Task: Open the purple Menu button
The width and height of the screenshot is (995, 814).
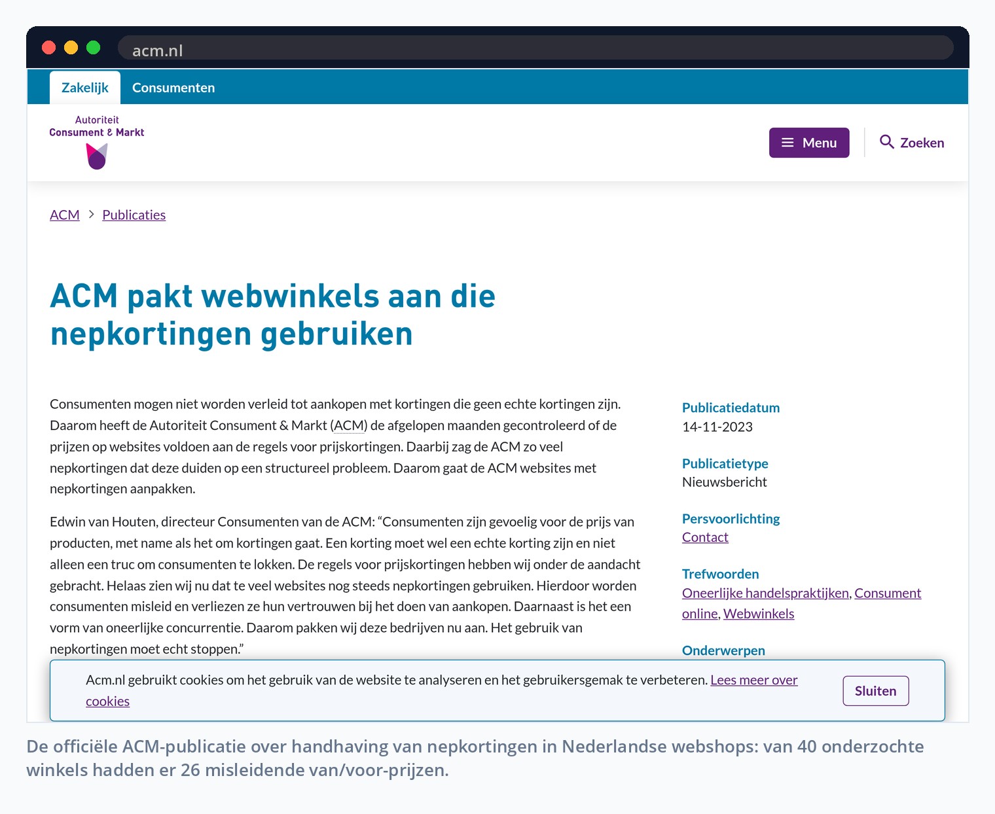Action: (809, 143)
